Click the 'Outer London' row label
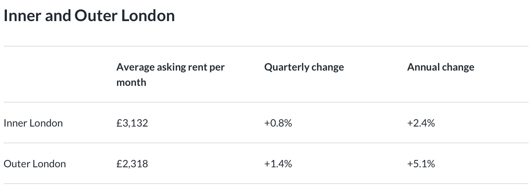The width and height of the screenshot is (531, 192). click(35, 164)
